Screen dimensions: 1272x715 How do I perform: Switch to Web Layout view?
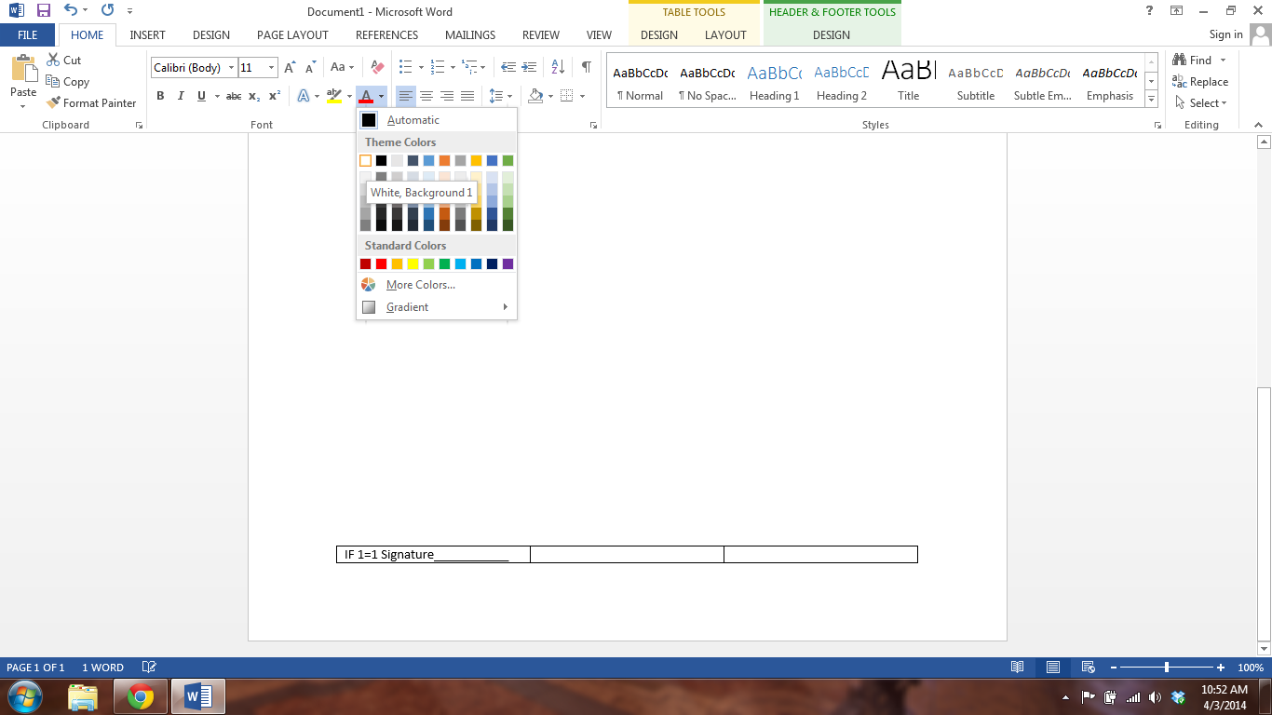coord(1087,668)
